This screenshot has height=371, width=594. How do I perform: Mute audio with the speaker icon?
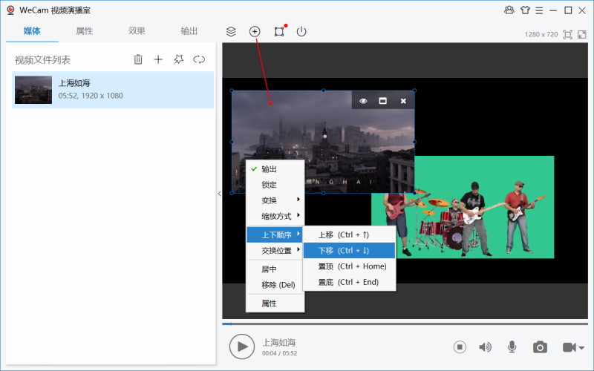click(485, 347)
